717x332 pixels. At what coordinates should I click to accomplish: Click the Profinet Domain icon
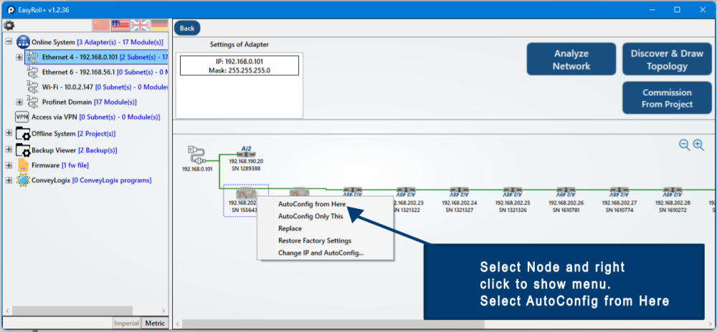pyautogui.click(x=32, y=101)
